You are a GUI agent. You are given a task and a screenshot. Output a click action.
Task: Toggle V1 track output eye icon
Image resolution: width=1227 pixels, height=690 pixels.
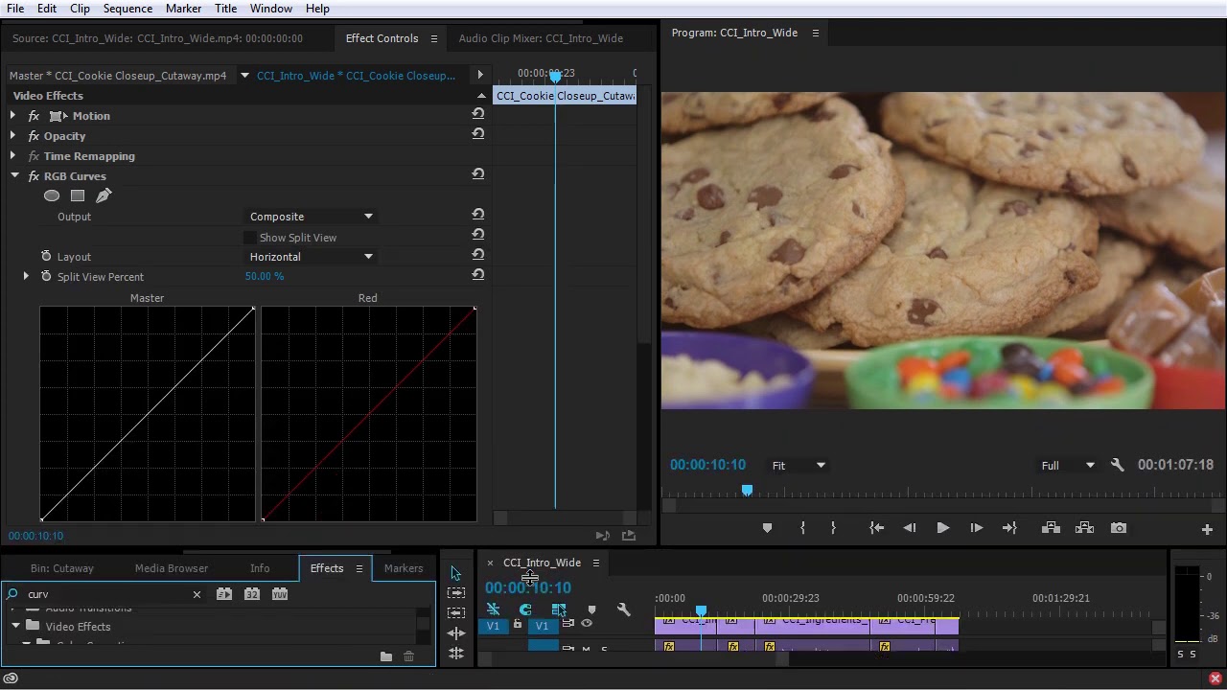587,624
